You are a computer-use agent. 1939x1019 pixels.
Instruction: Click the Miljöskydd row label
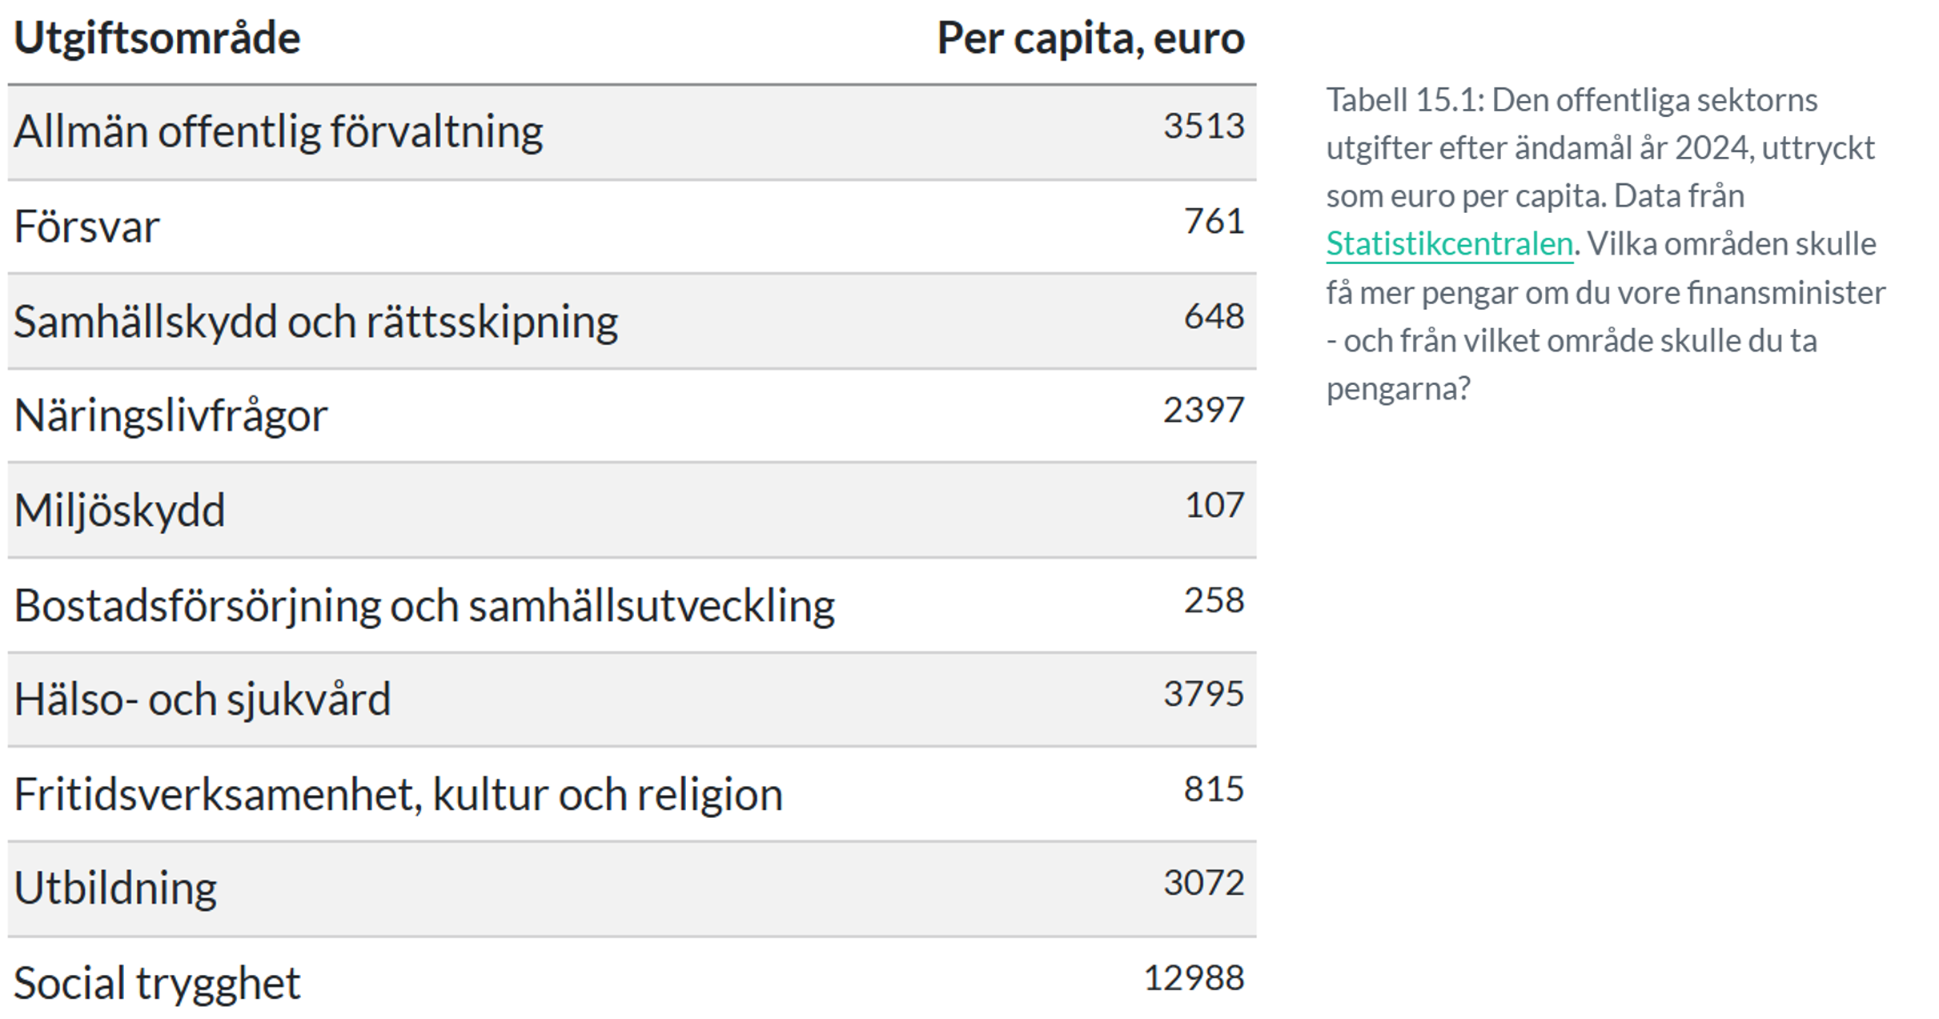point(119,511)
